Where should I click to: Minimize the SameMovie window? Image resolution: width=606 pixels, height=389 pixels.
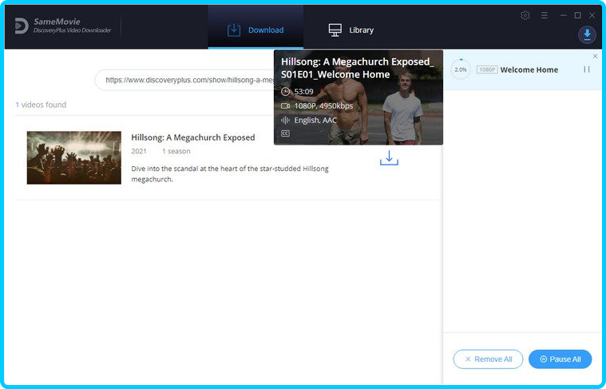pyautogui.click(x=563, y=15)
